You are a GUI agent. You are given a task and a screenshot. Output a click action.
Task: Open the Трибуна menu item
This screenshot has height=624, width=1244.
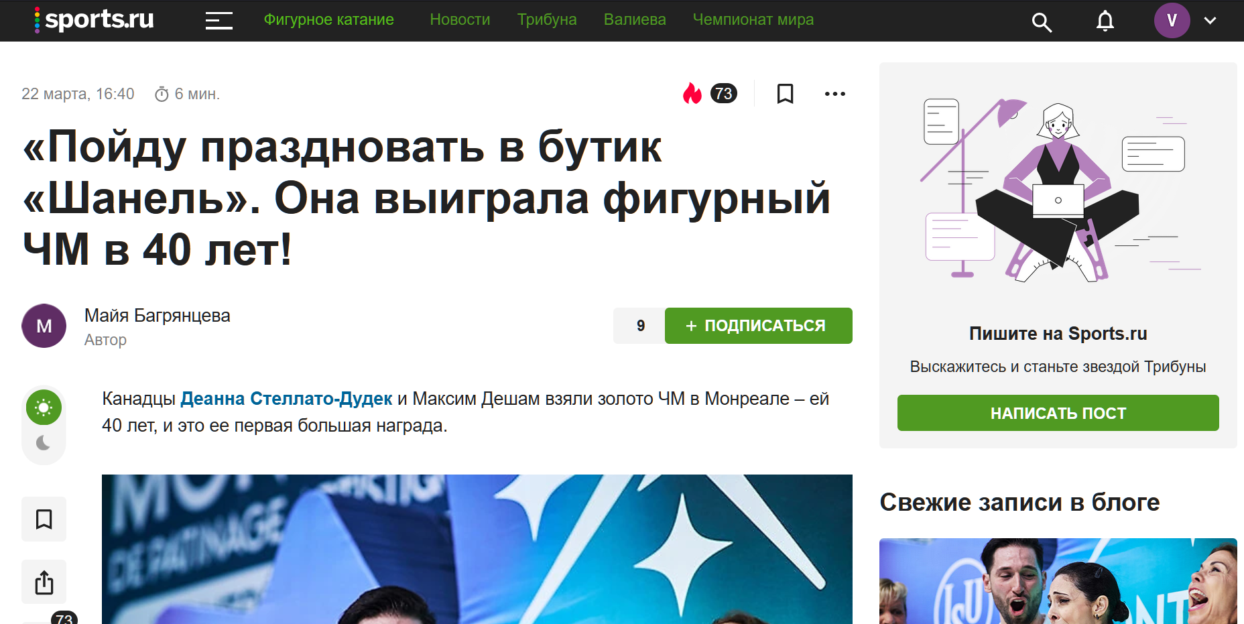click(x=547, y=20)
